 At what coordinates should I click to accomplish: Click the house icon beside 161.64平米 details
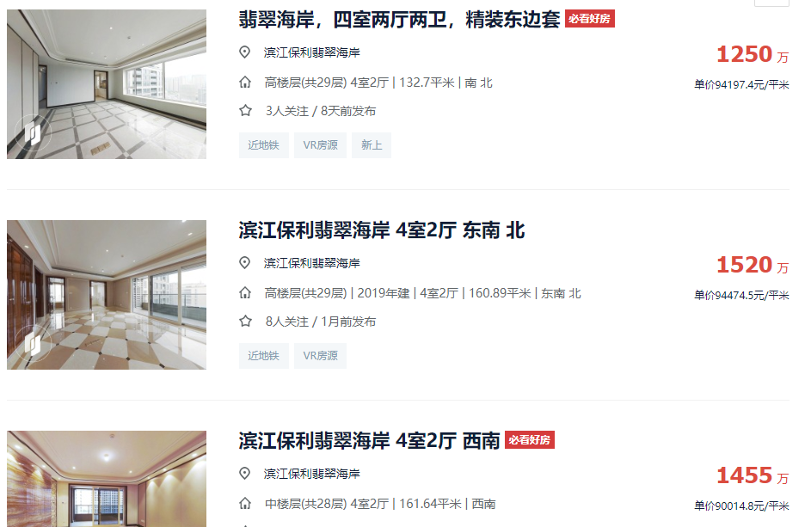tap(245, 503)
